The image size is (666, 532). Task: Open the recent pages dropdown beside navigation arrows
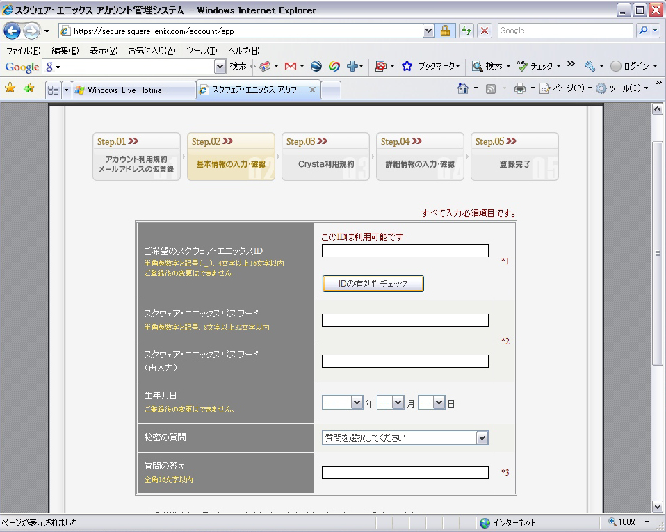click(47, 31)
